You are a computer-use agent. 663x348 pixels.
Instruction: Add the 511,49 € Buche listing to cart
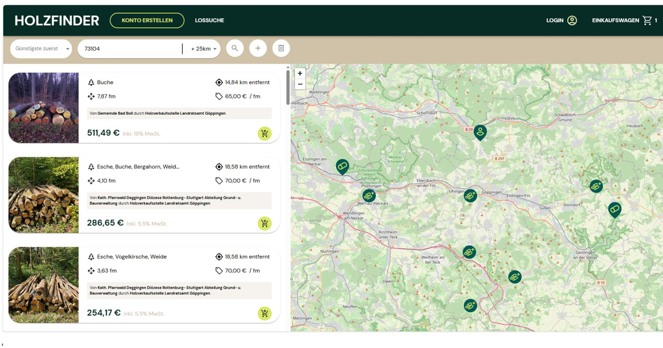(x=265, y=134)
